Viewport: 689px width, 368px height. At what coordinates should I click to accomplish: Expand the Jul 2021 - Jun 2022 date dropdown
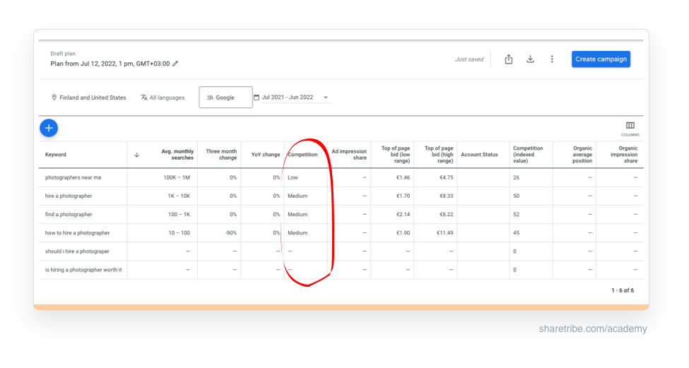326,97
